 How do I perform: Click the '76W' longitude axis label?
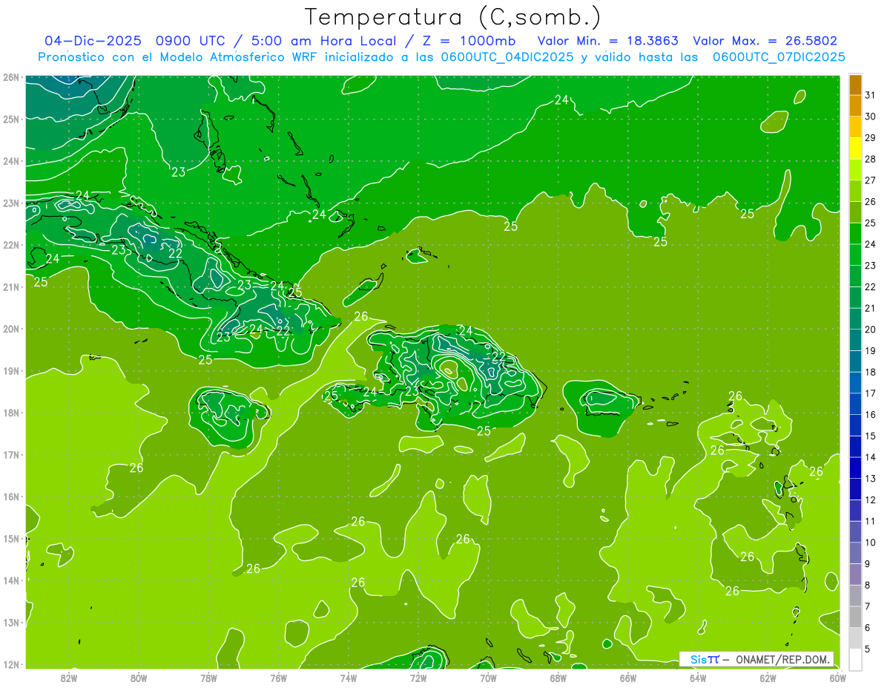(x=278, y=677)
